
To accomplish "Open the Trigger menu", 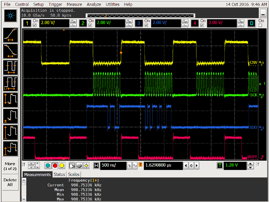I will pos(55,4).
